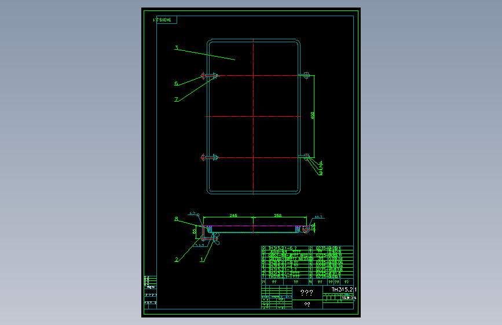Image resolution: width=502 pixels, height=325 pixels.
Task: Select part balloon number 2
Action: point(176,260)
